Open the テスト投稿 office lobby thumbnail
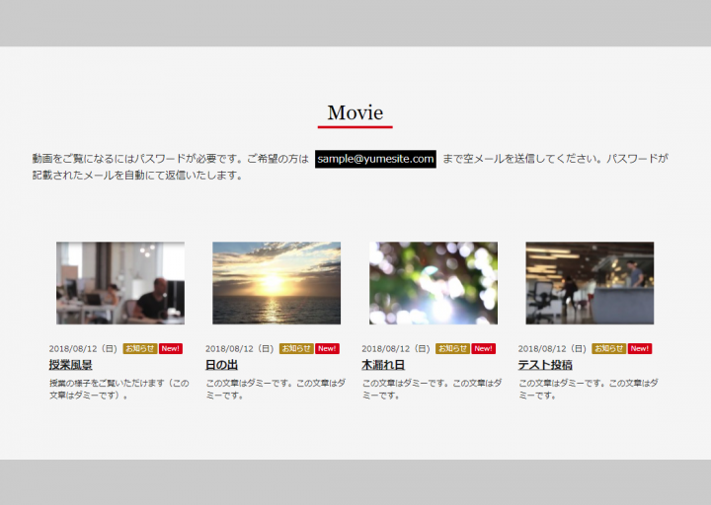711x505 pixels. (590, 283)
